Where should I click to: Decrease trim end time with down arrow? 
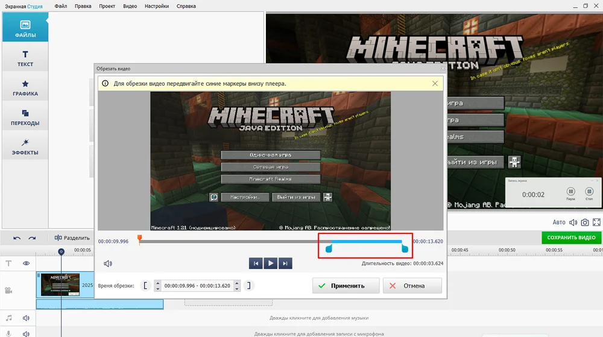point(237,289)
